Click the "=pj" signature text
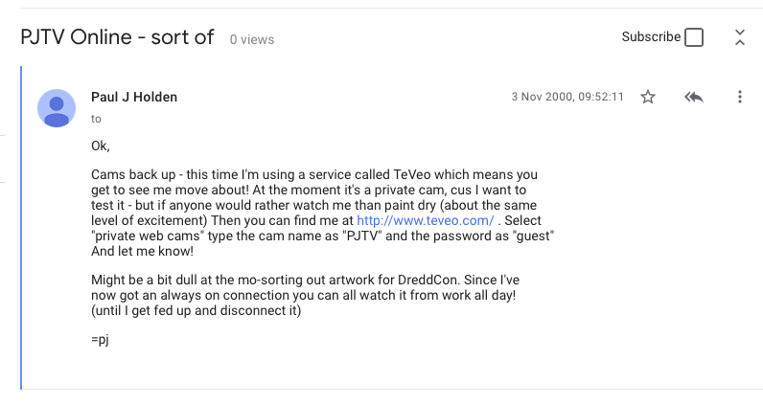Screen dimensions: 763x405 pos(100,339)
